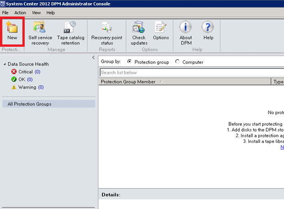The image size is (284, 209).
Task: Click the OK (0) count link
Action: [30, 80]
